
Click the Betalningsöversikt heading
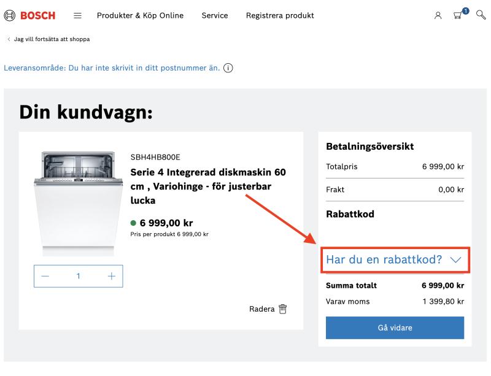point(370,146)
